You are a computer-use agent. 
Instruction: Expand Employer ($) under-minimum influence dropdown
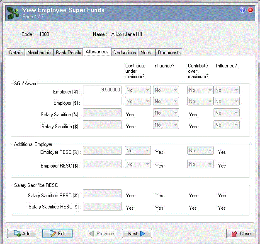pyautogui.click(x=166, y=101)
